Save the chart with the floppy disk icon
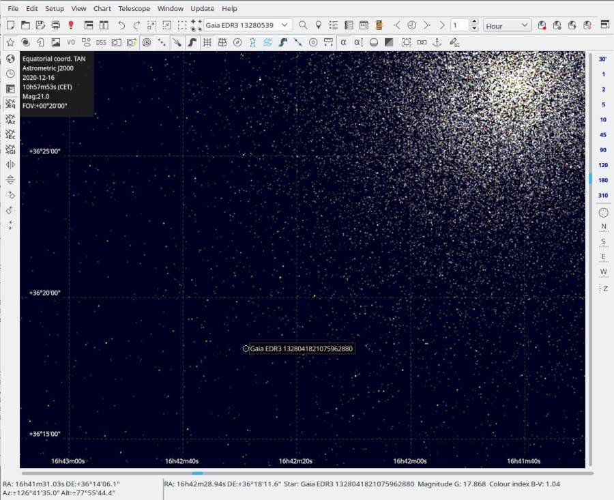Viewport: 614px width, 500px height. pos(40,25)
